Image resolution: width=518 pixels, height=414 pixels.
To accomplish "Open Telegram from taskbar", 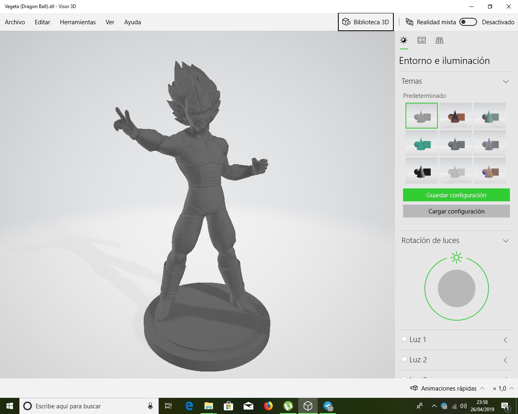I will [328, 406].
